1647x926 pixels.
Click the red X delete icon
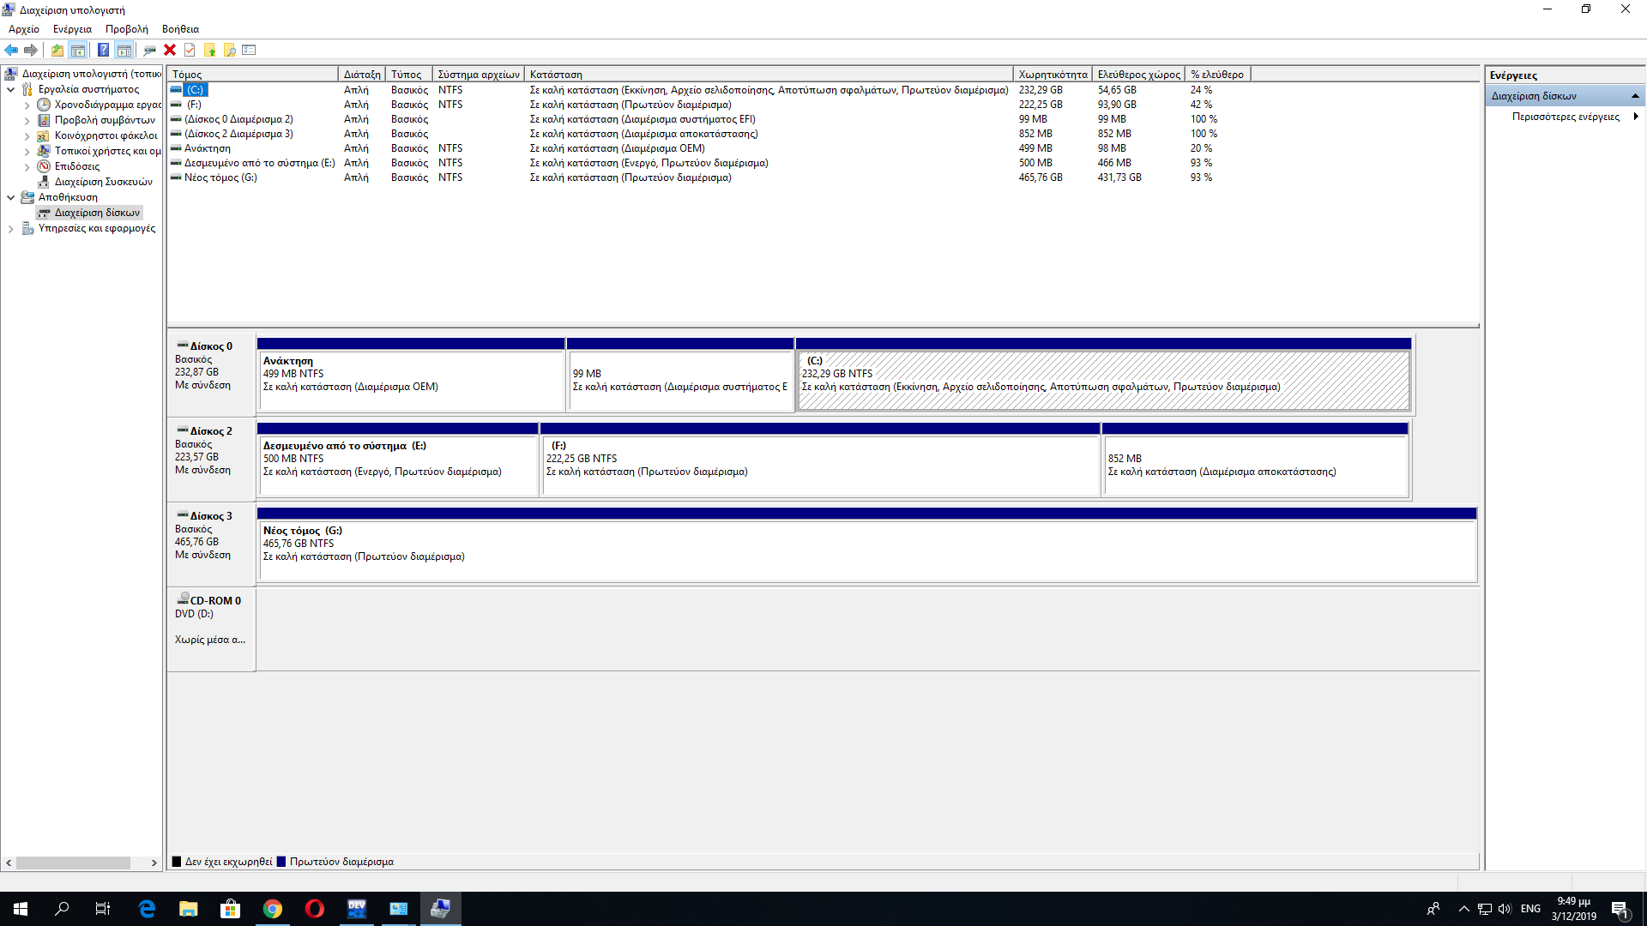pyautogui.click(x=170, y=50)
